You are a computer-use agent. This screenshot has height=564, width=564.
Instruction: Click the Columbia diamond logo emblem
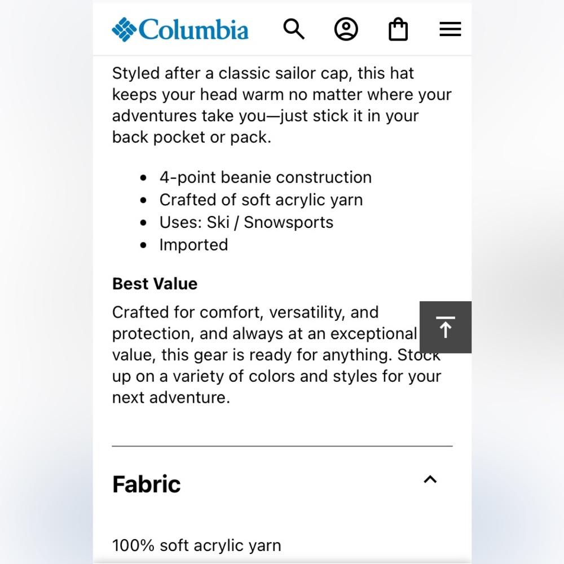(124, 29)
